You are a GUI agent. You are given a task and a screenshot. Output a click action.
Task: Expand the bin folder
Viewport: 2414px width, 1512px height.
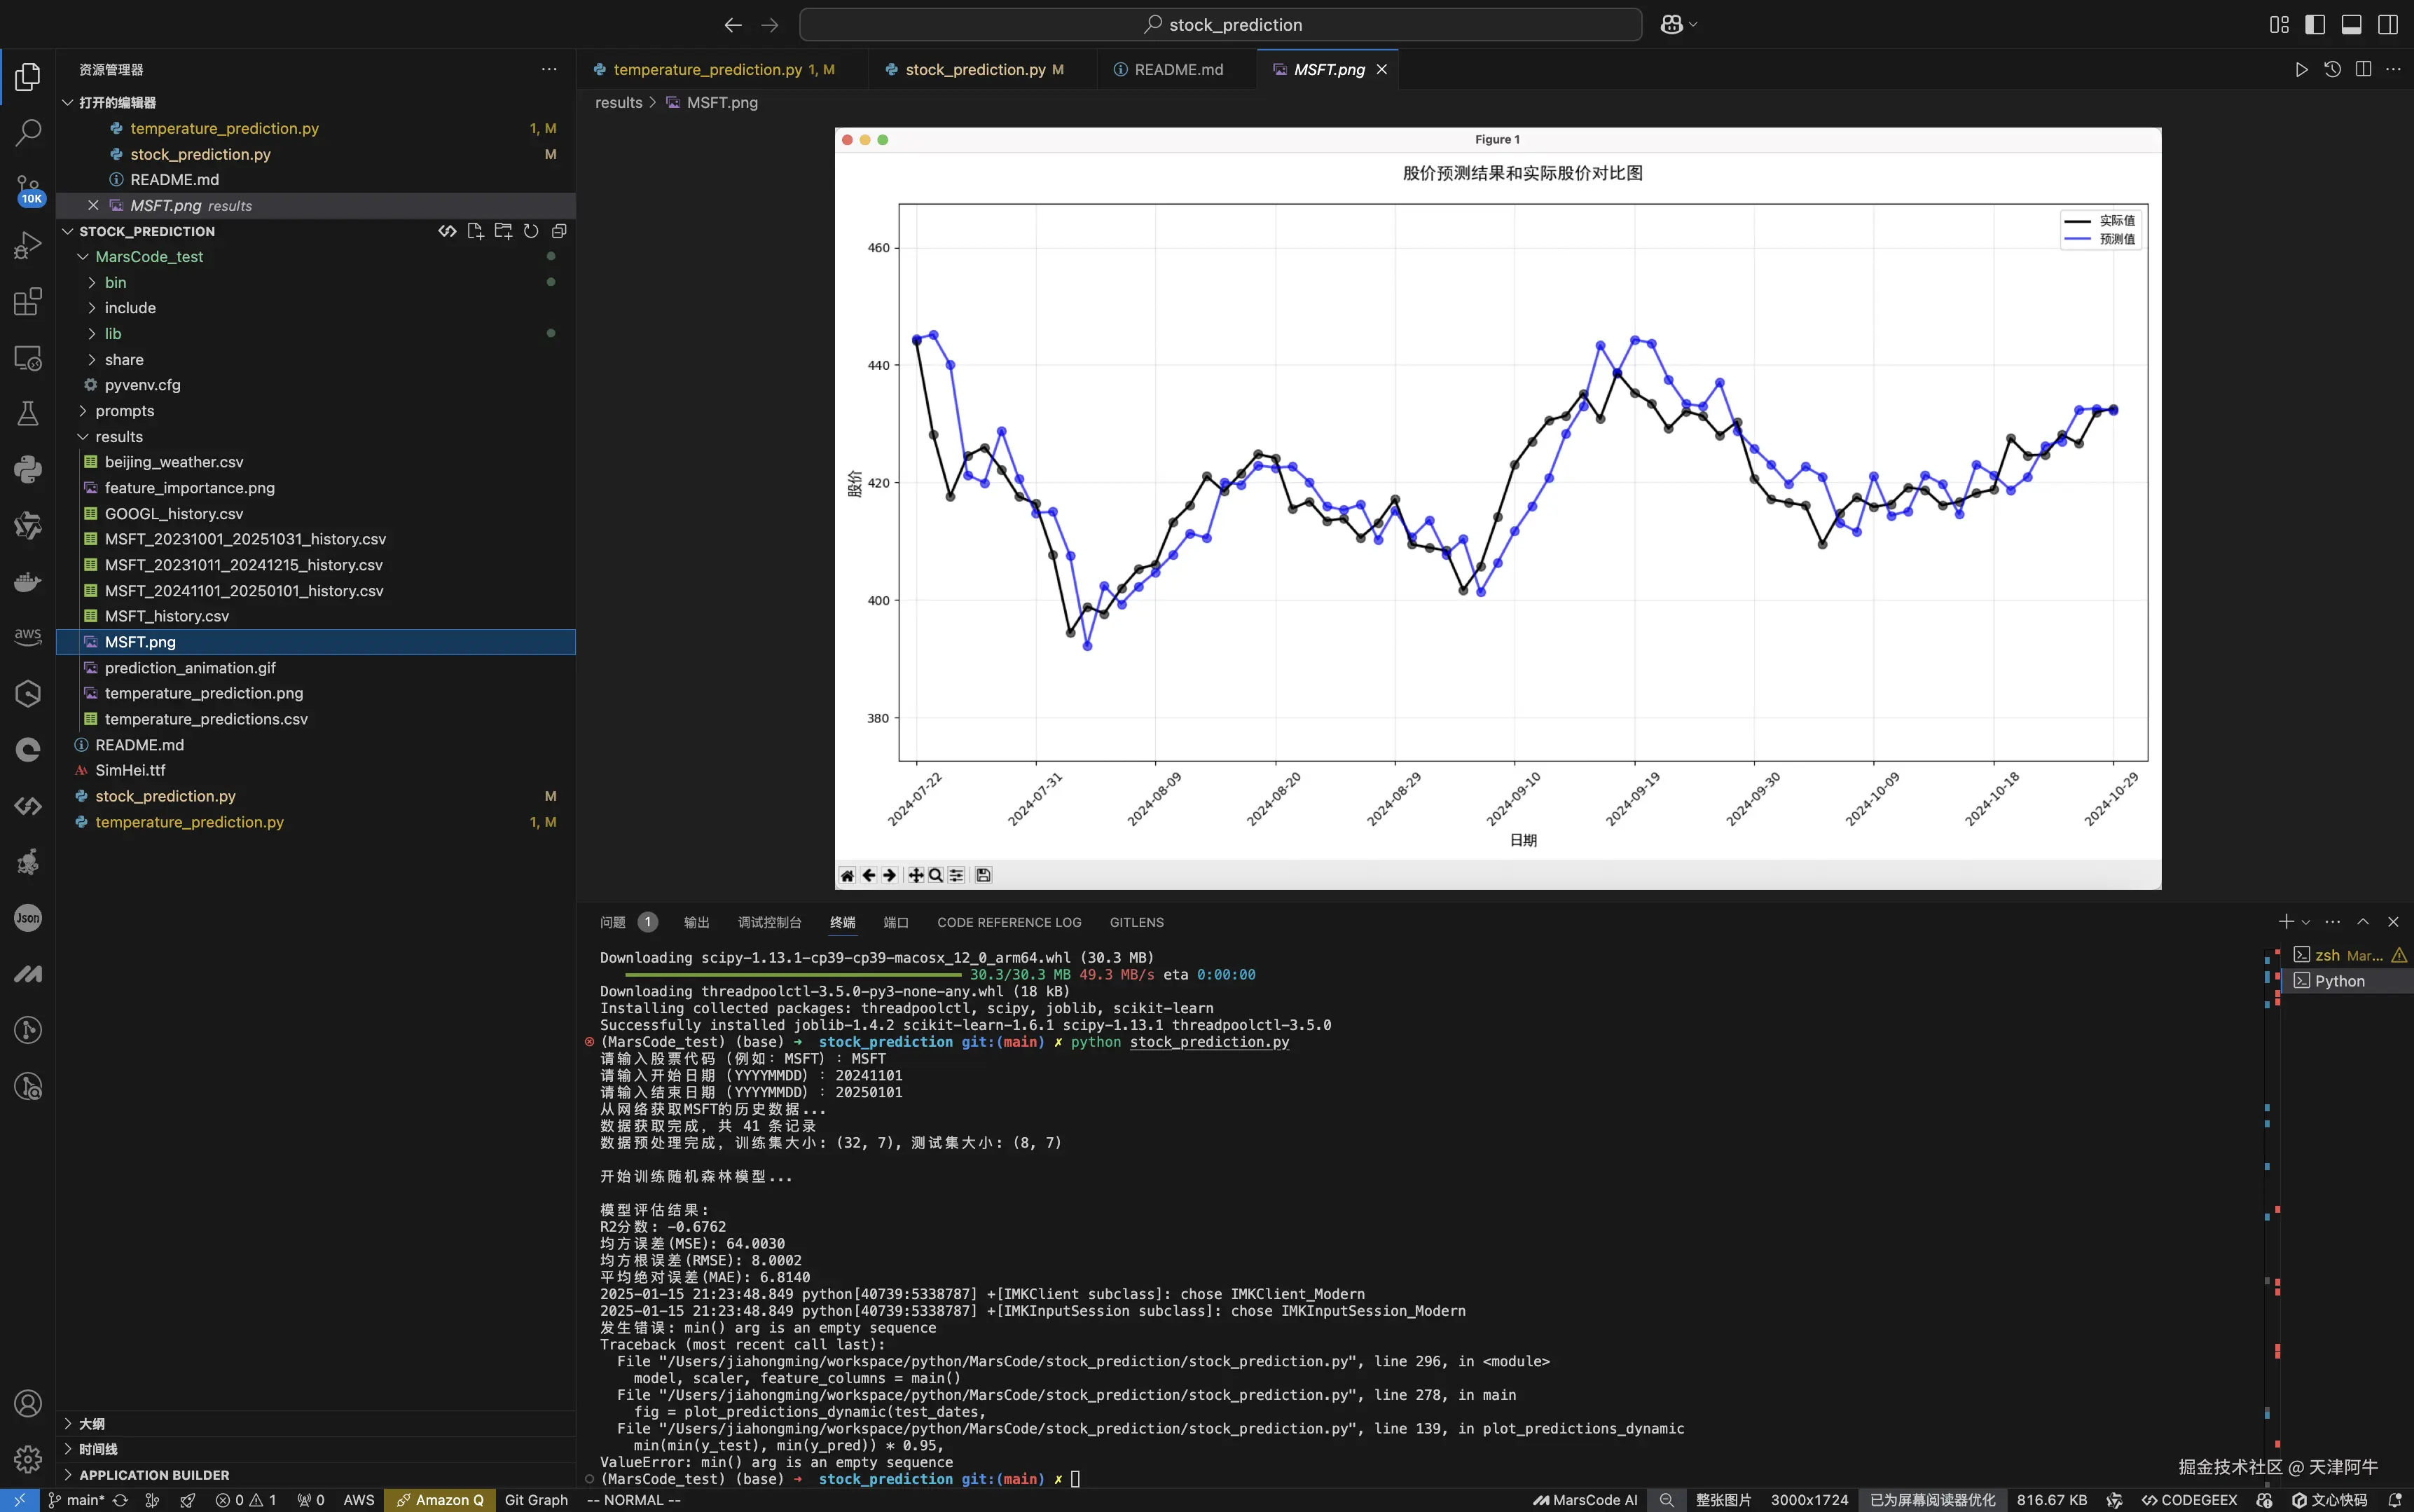click(x=115, y=283)
